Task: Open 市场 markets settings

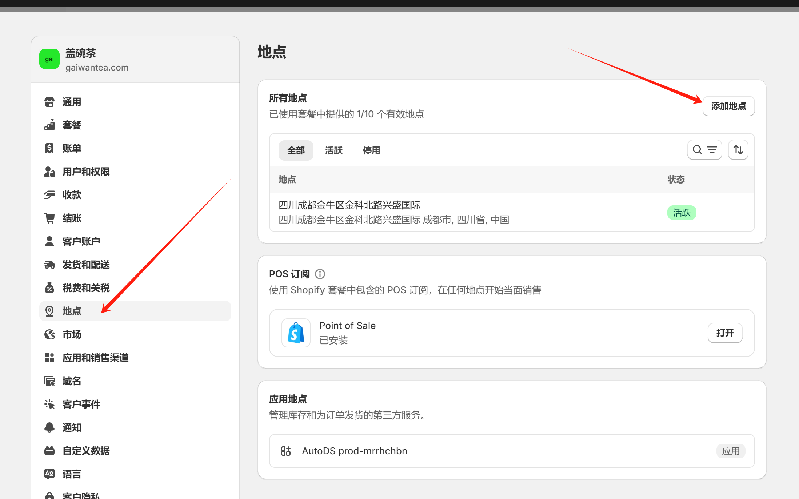Action: pos(72,334)
